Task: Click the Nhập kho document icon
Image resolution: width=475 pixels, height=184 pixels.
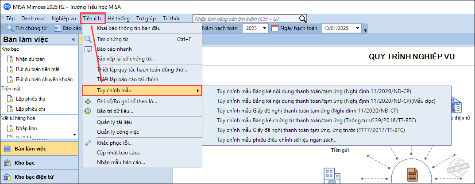Action: pyautogui.click(x=10, y=128)
